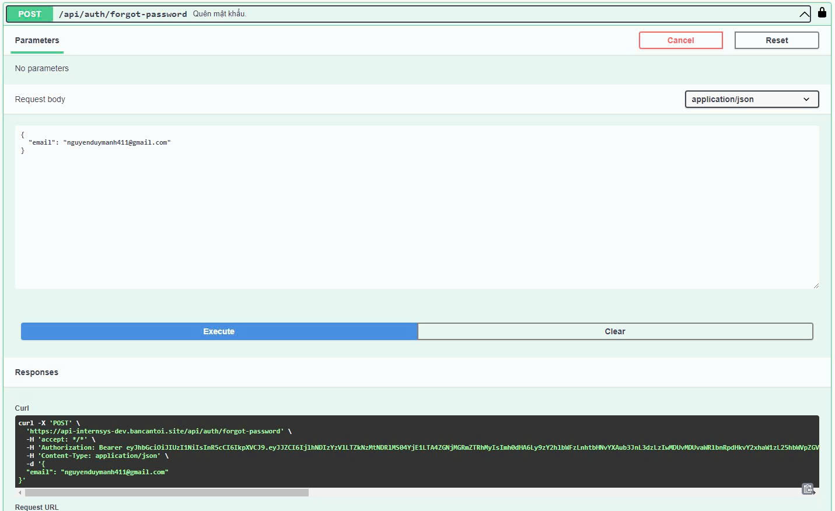Open the application/json content type dropdown
This screenshot has width=835, height=511.
point(751,99)
